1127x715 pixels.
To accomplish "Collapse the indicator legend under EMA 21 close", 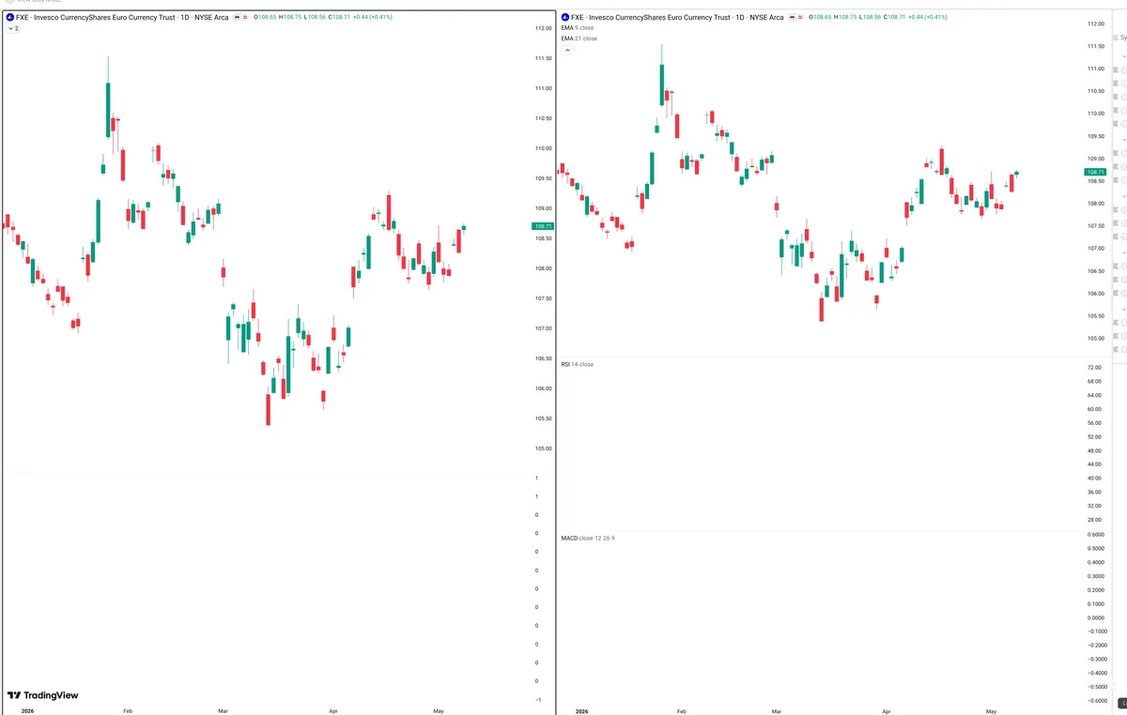I will click(567, 50).
